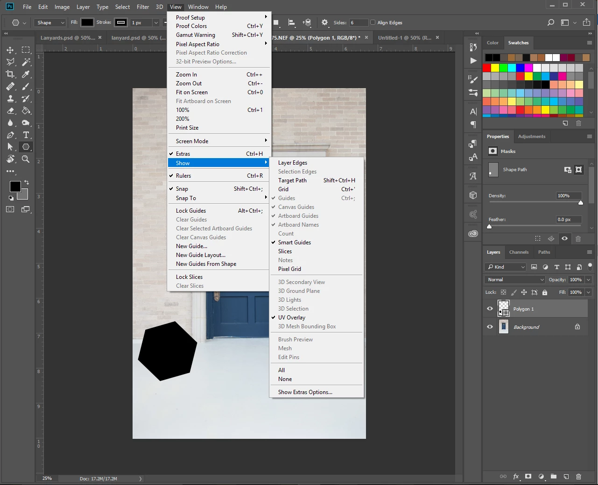Select the Polygon shape tool

26,147
